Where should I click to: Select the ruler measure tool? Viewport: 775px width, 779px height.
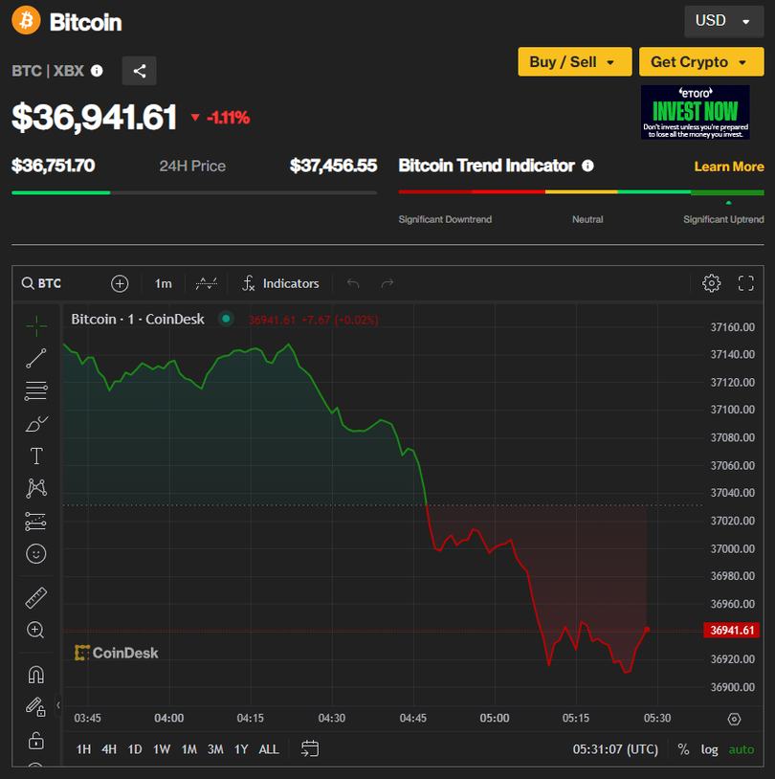36,598
